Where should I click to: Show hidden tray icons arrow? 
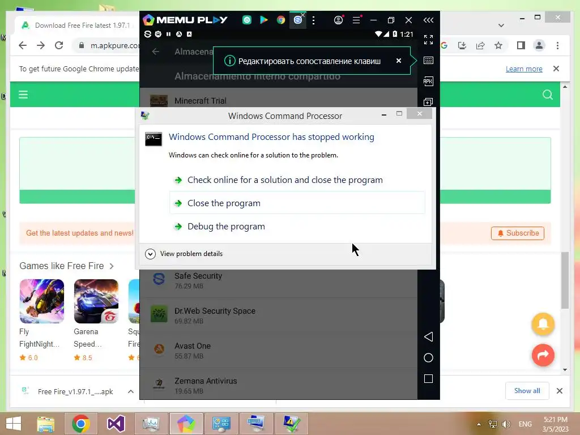(479, 424)
